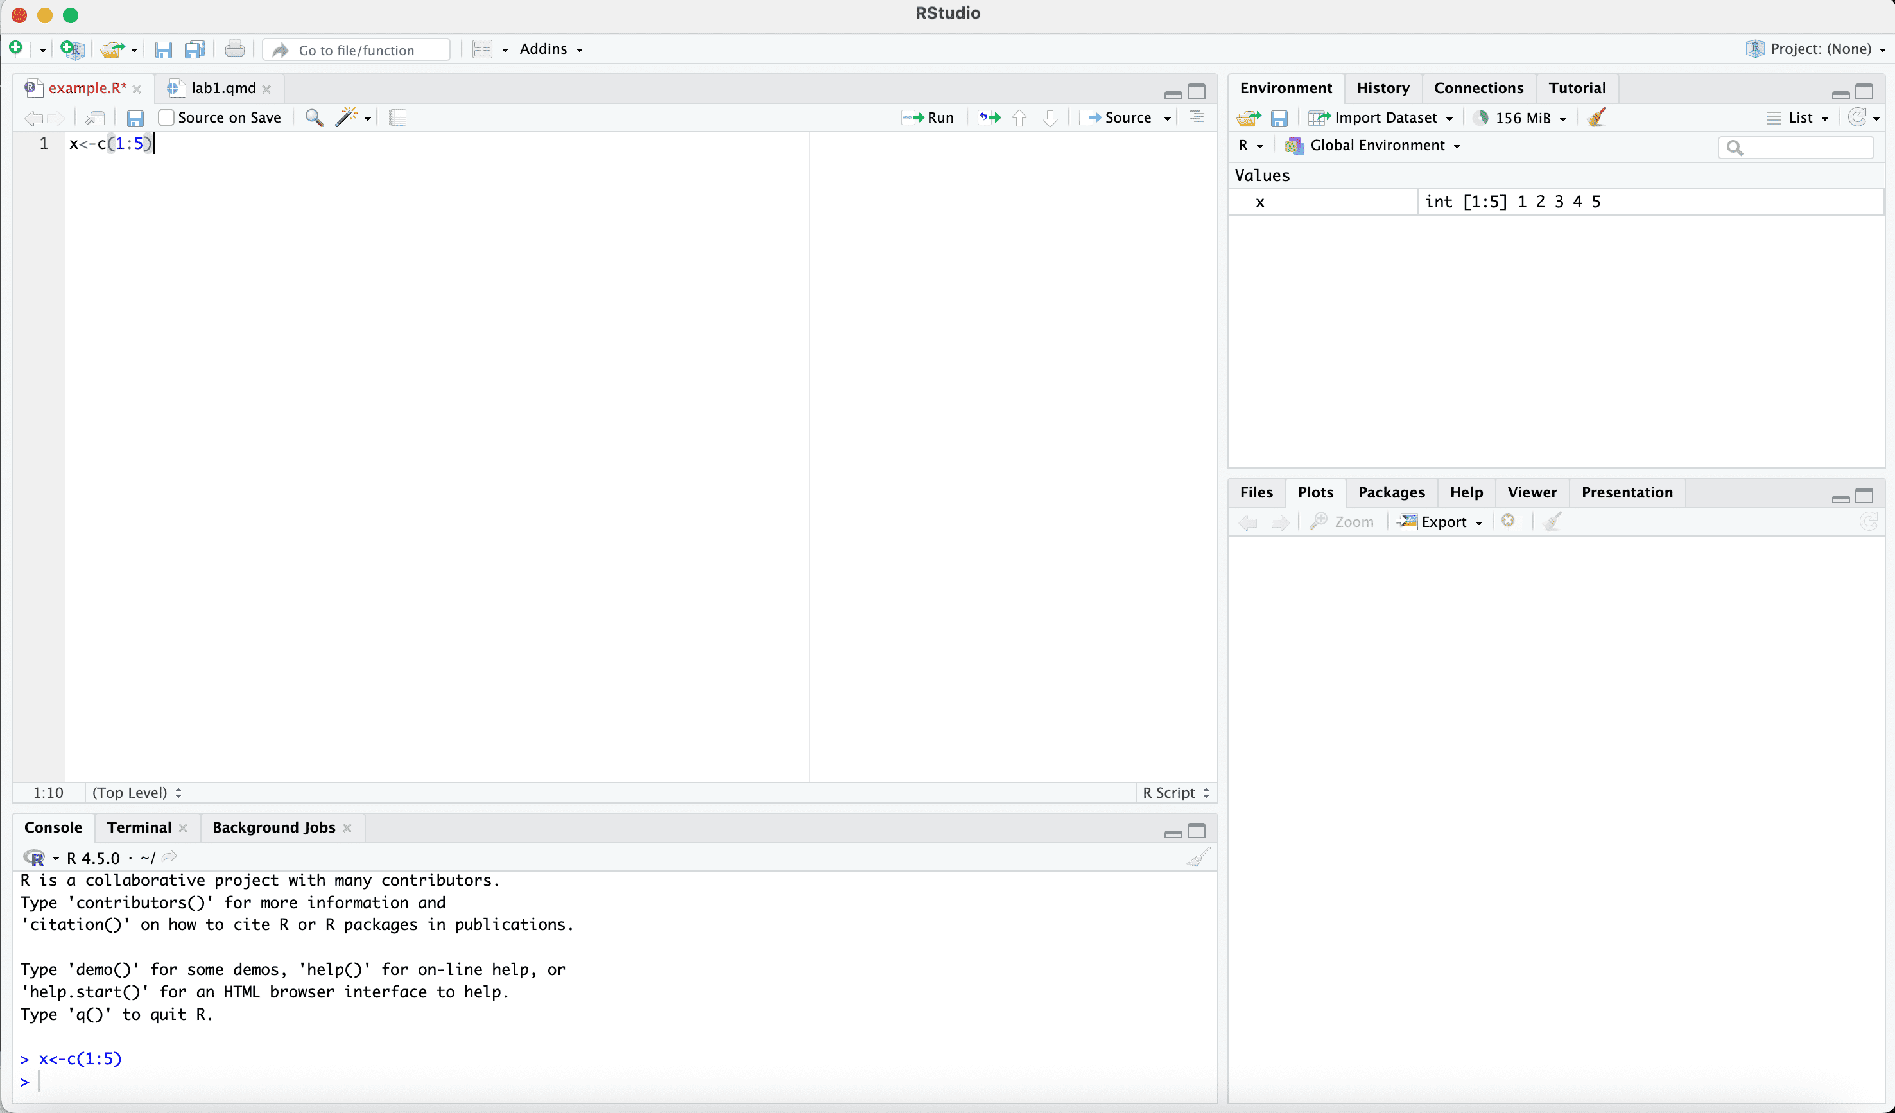
Task: Click the code tools magic wand icon
Action: [347, 117]
